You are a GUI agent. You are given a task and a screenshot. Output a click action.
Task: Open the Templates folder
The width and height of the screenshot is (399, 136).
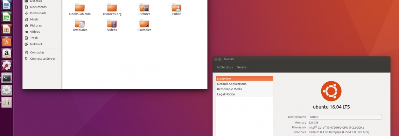[x=80, y=25]
